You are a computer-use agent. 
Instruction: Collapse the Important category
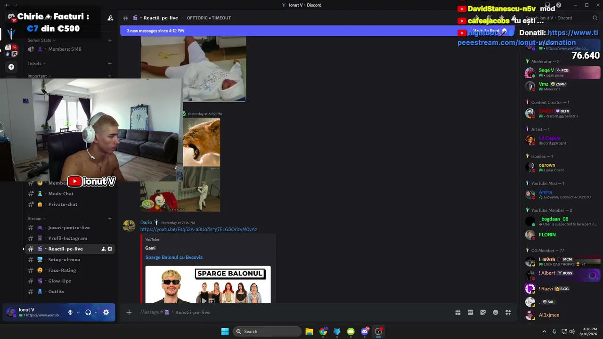(39, 76)
